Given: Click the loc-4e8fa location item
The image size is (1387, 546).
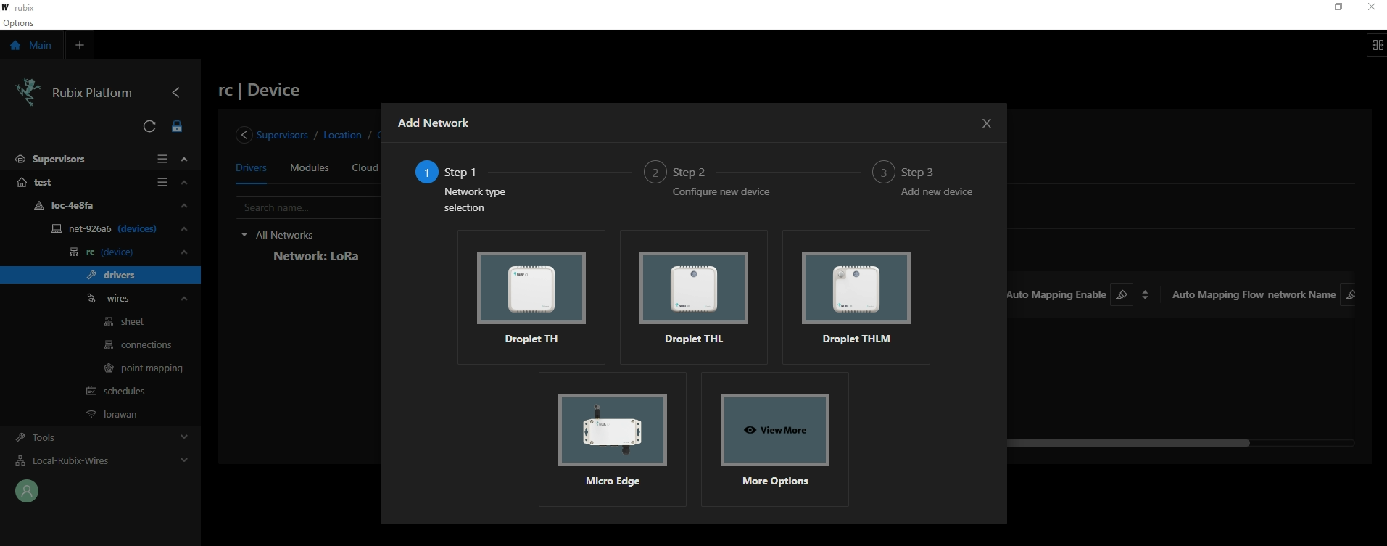Looking at the screenshot, I should (72, 205).
